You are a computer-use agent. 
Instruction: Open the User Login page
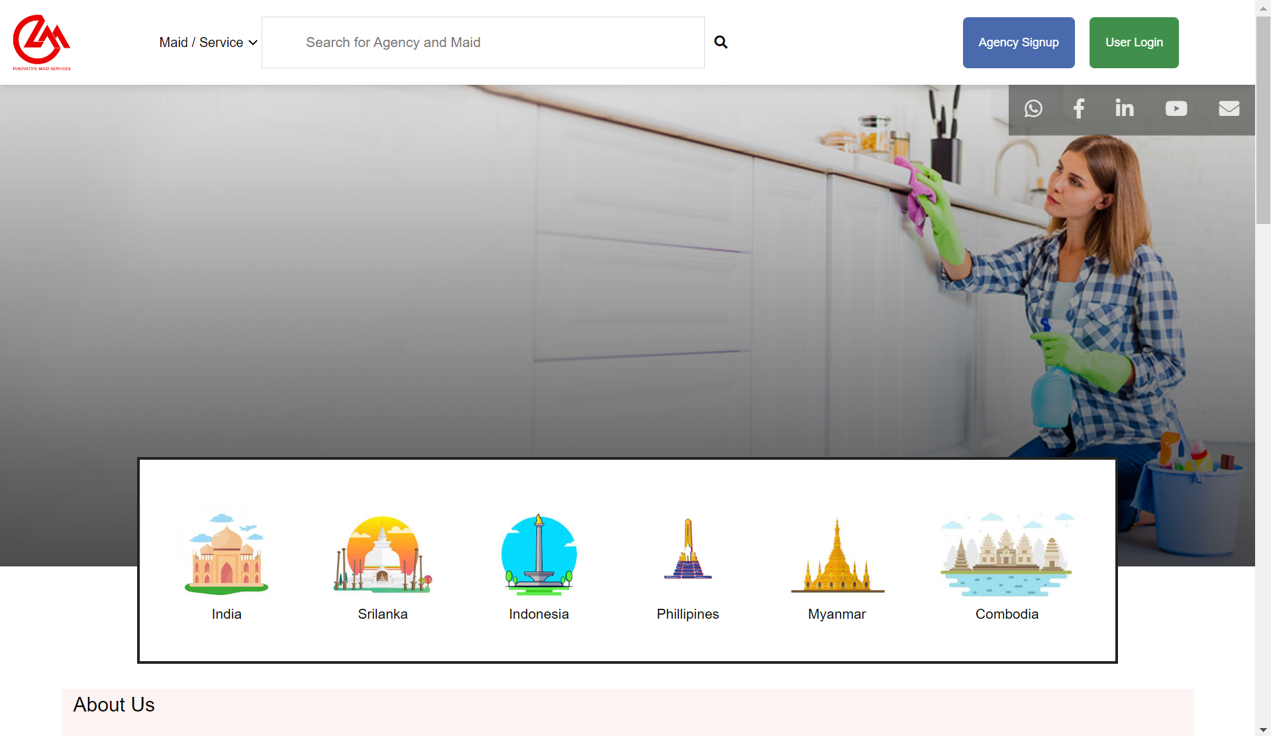[1134, 42]
